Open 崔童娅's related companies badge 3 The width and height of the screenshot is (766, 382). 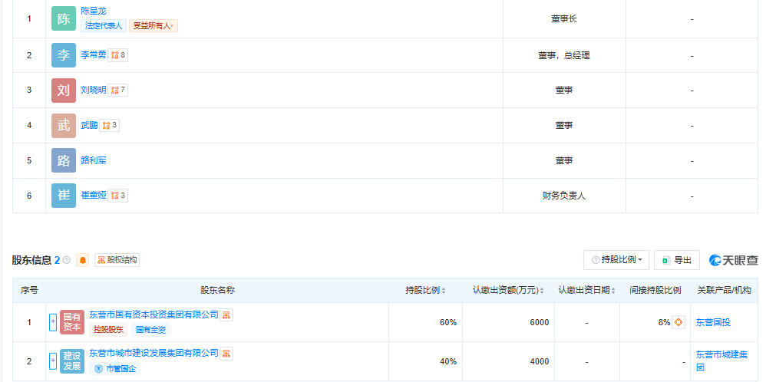pos(117,196)
